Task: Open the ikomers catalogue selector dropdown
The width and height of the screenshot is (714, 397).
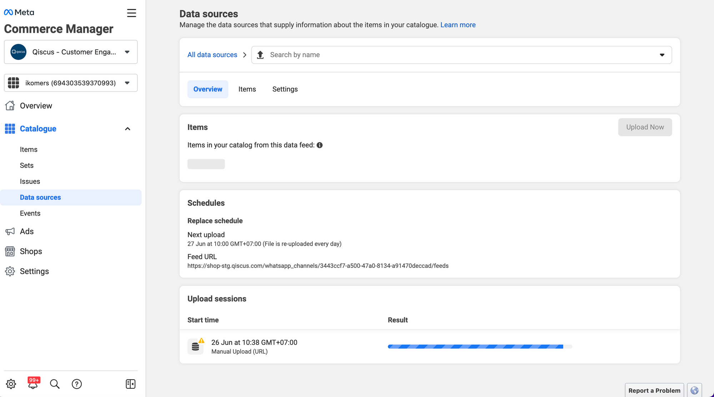Action: pos(127,83)
